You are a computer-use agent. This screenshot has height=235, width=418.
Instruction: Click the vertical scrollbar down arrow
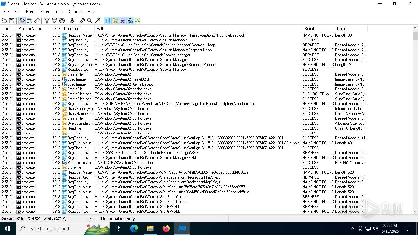415,211
